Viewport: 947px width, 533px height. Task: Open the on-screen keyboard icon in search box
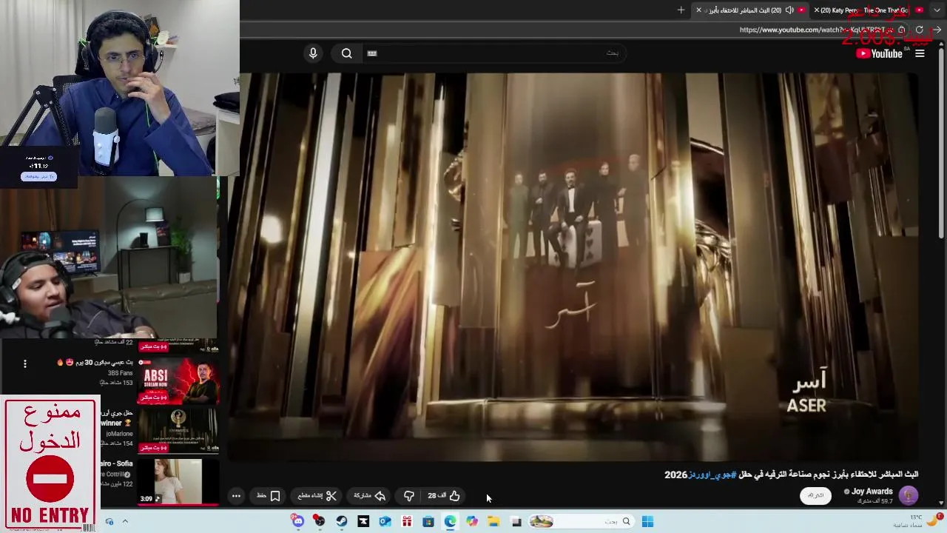point(372,53)
